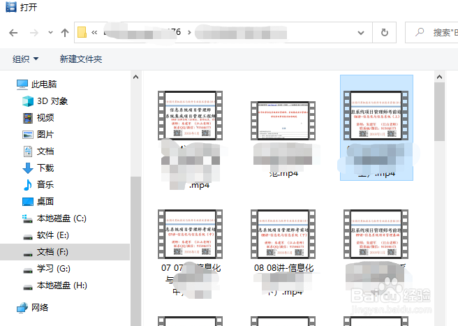This screenshot has height=326, width=458.
Task: Click the 桌面 desktop icon
Action: pyautogui.click(x=28, y=202)
